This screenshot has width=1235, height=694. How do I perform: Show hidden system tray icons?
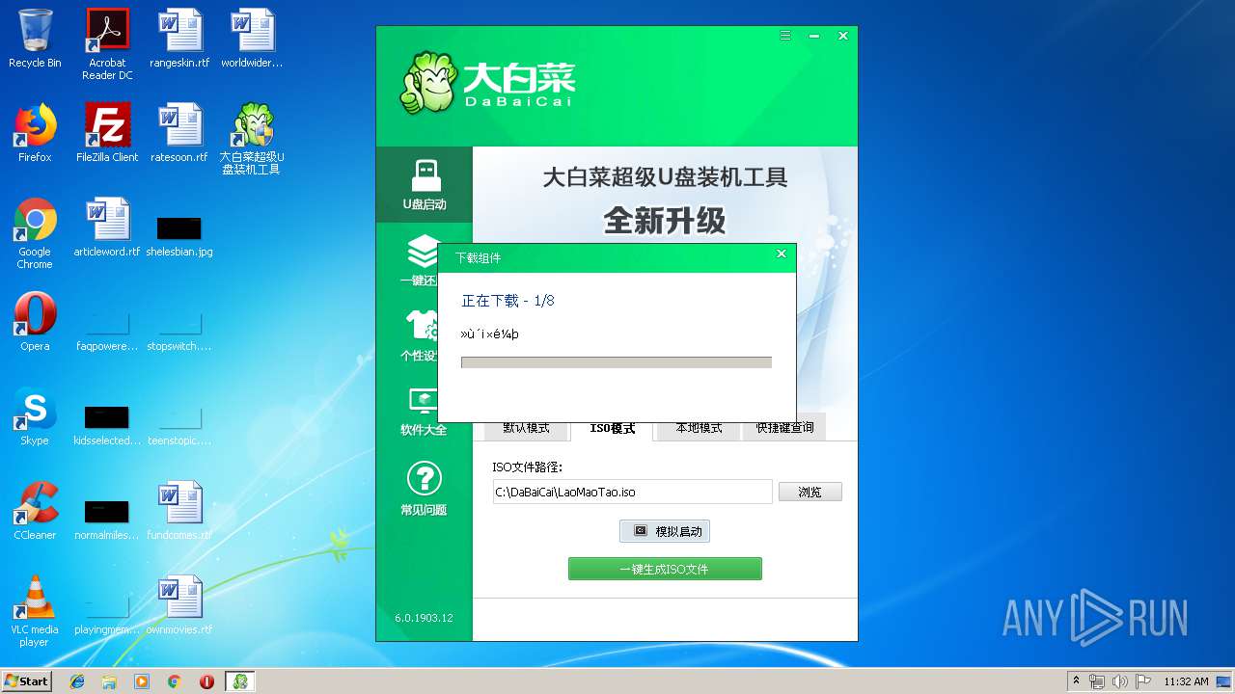click(1076, 681)
